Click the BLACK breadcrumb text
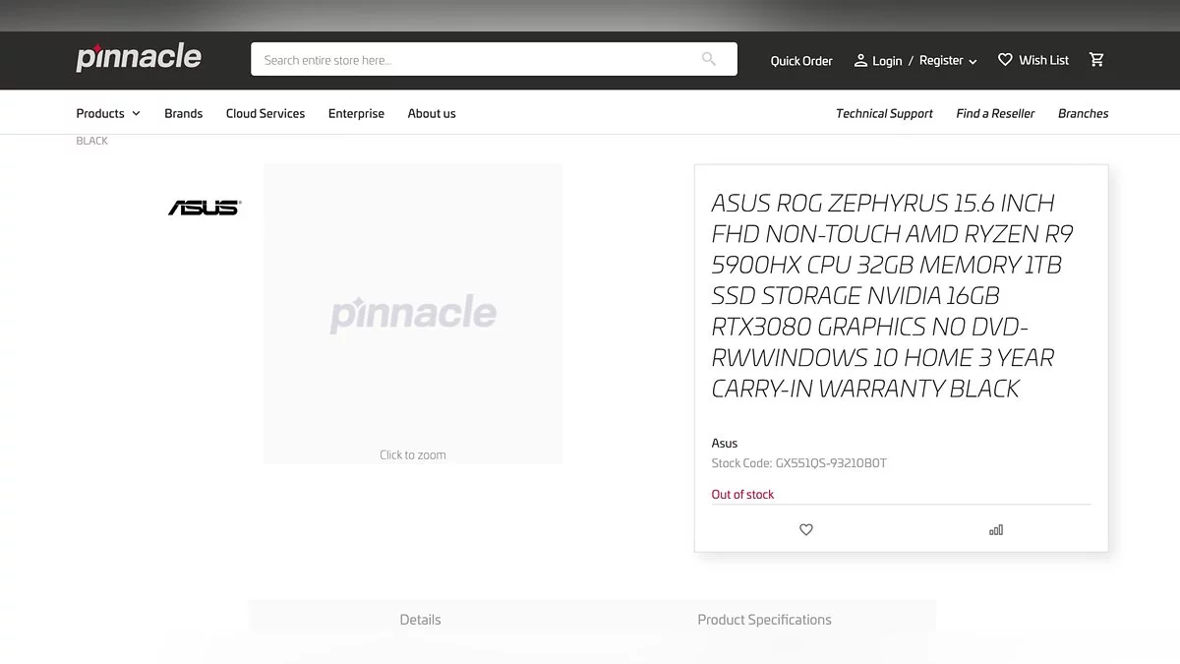Viewport: 1180px width, 664px height. 92,141
